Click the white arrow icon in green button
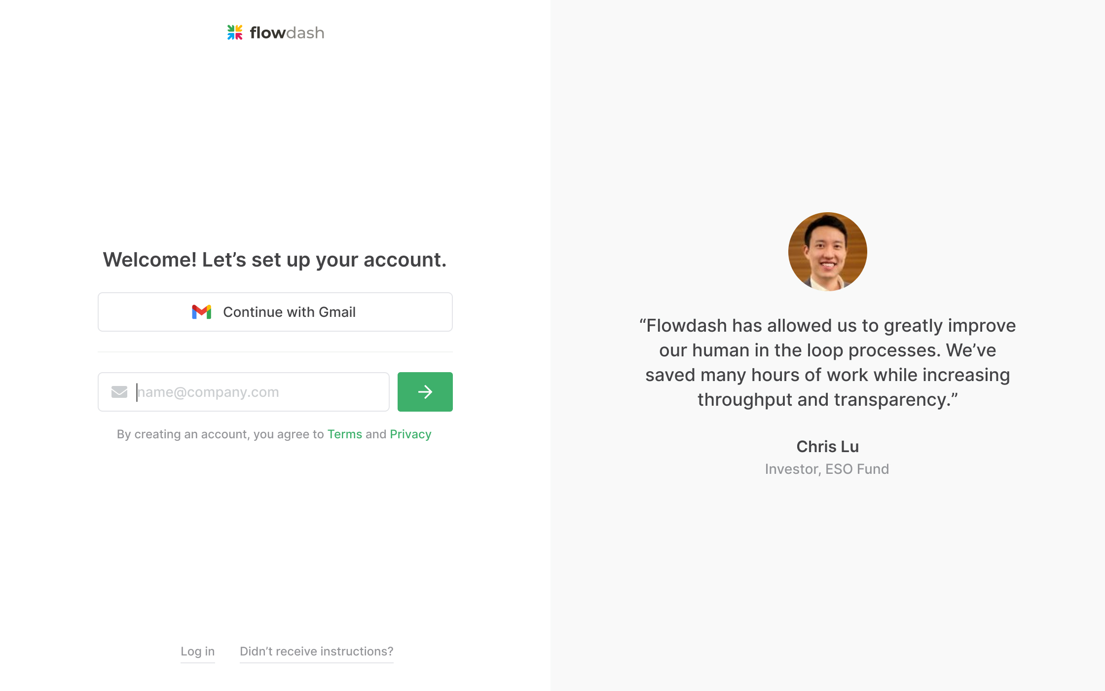The height and width of the screenshot is (691, 1105). [425, 392]
